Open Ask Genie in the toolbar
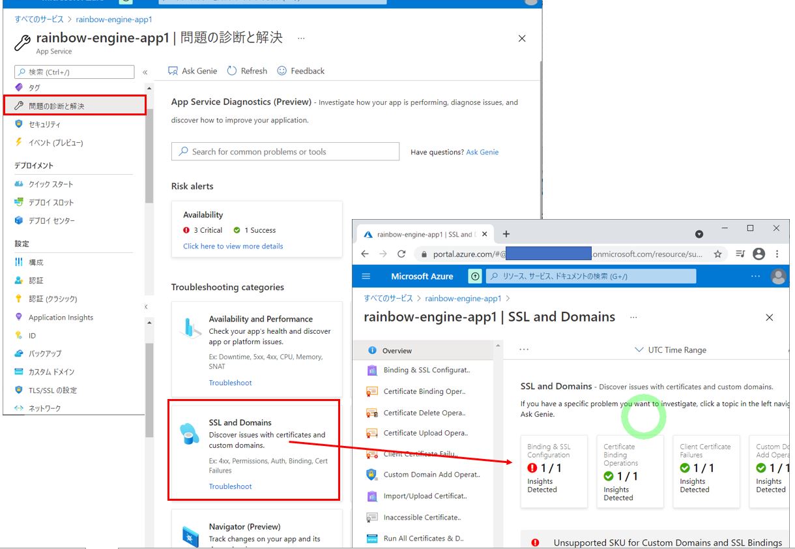 click(192, 70)
